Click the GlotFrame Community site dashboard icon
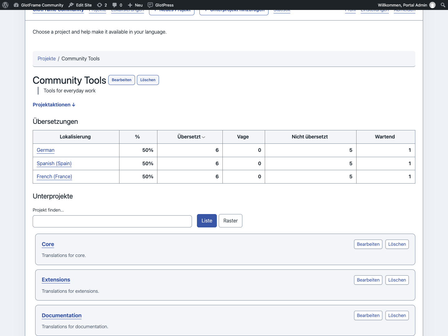 pos(16,5)
